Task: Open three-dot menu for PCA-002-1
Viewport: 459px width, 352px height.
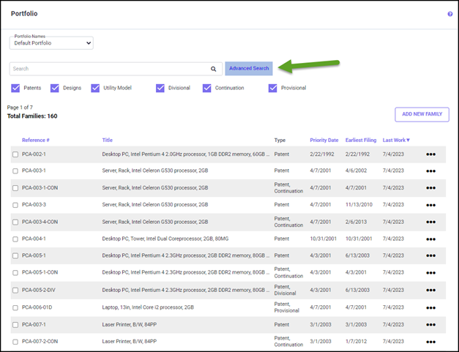Action: point(430,154)
